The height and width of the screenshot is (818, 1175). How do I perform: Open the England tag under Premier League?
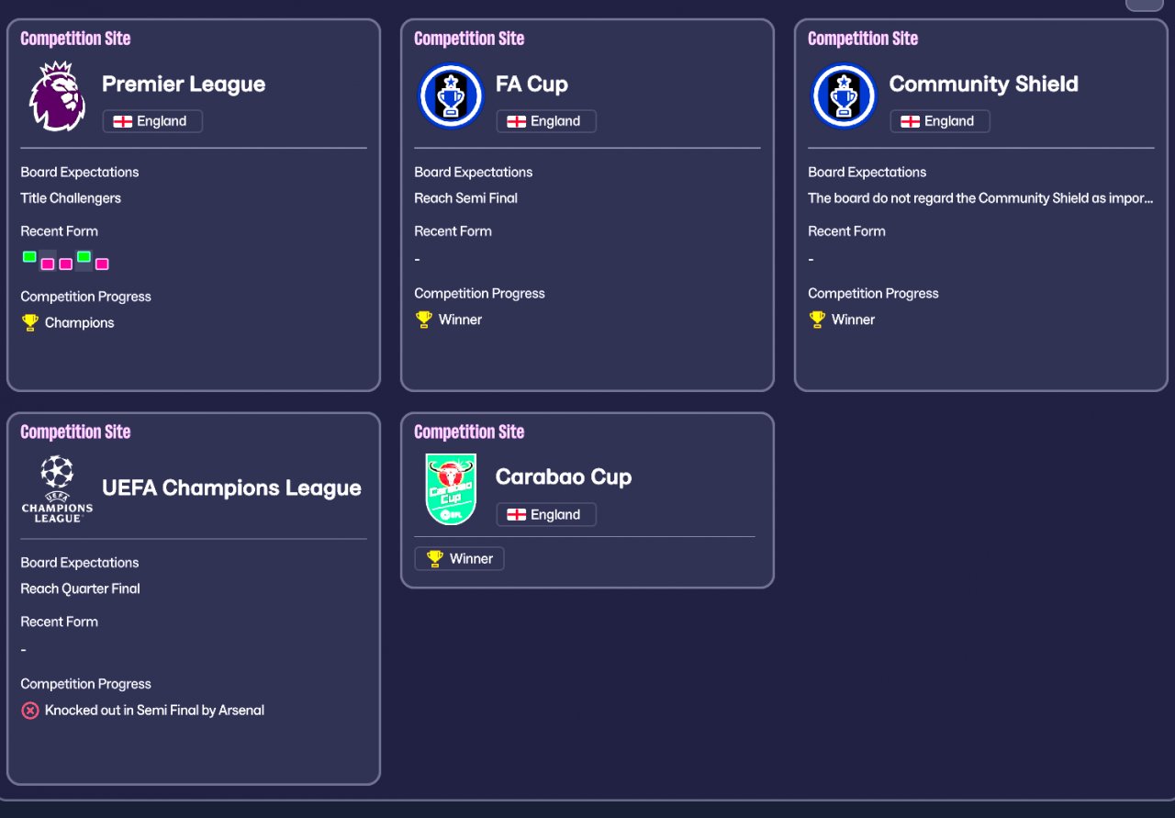pos(152,121)
